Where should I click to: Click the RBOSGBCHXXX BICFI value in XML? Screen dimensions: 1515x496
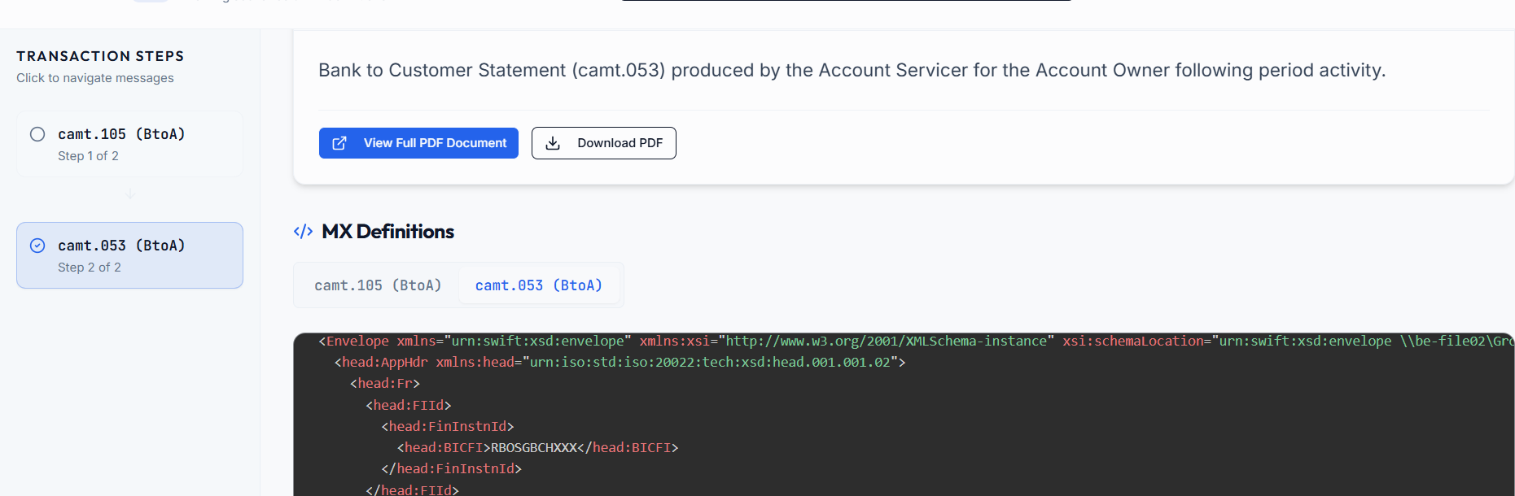point(533,447)
